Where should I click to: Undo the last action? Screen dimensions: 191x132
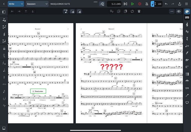[166, 4]
